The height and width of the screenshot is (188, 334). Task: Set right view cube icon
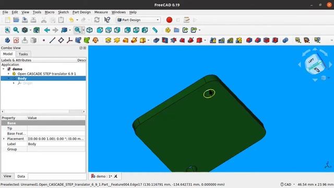coord(117,30)
